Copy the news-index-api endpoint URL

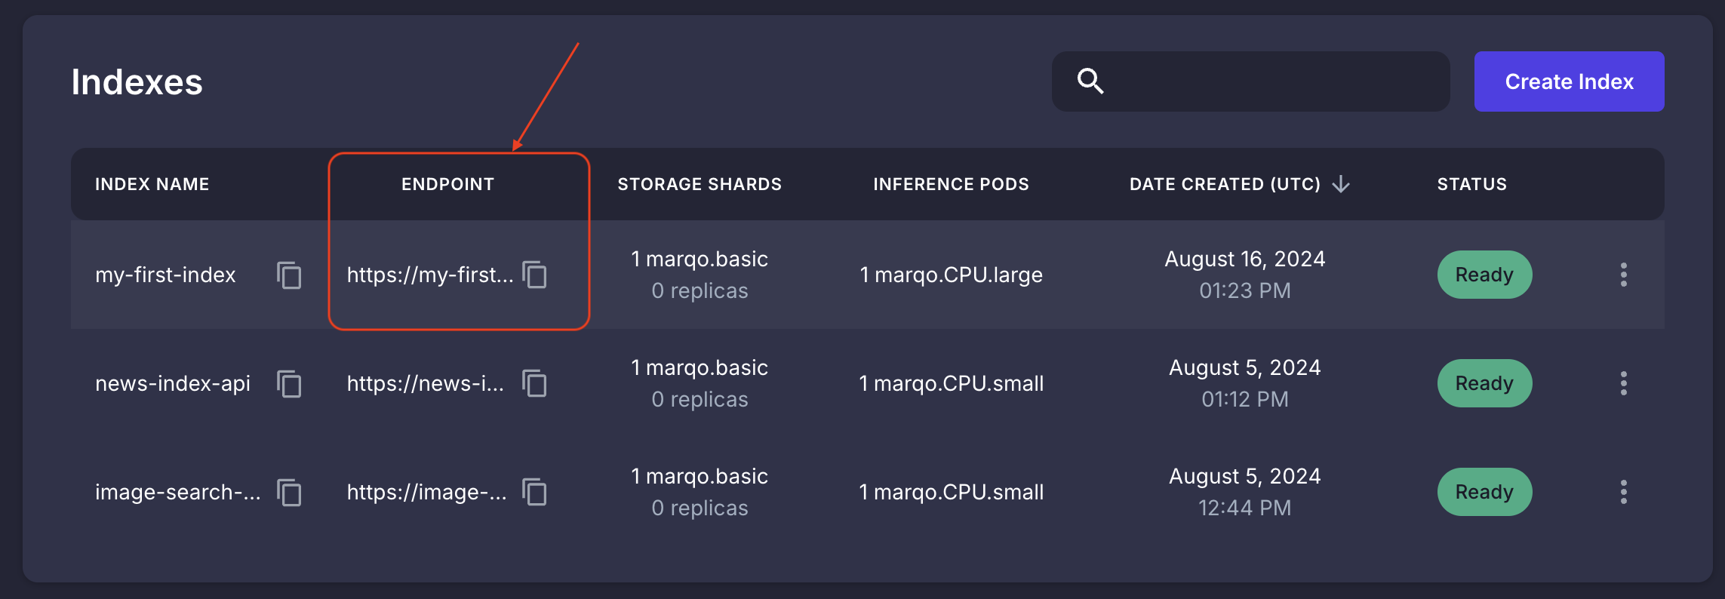click(535, 383)
